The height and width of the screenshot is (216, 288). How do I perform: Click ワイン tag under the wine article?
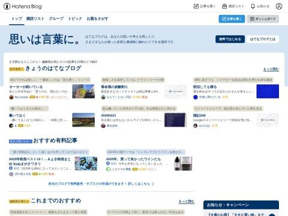point(152,169)
